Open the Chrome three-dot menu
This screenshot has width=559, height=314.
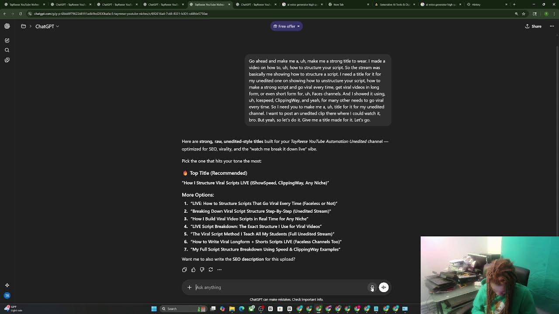coord(553,14)
